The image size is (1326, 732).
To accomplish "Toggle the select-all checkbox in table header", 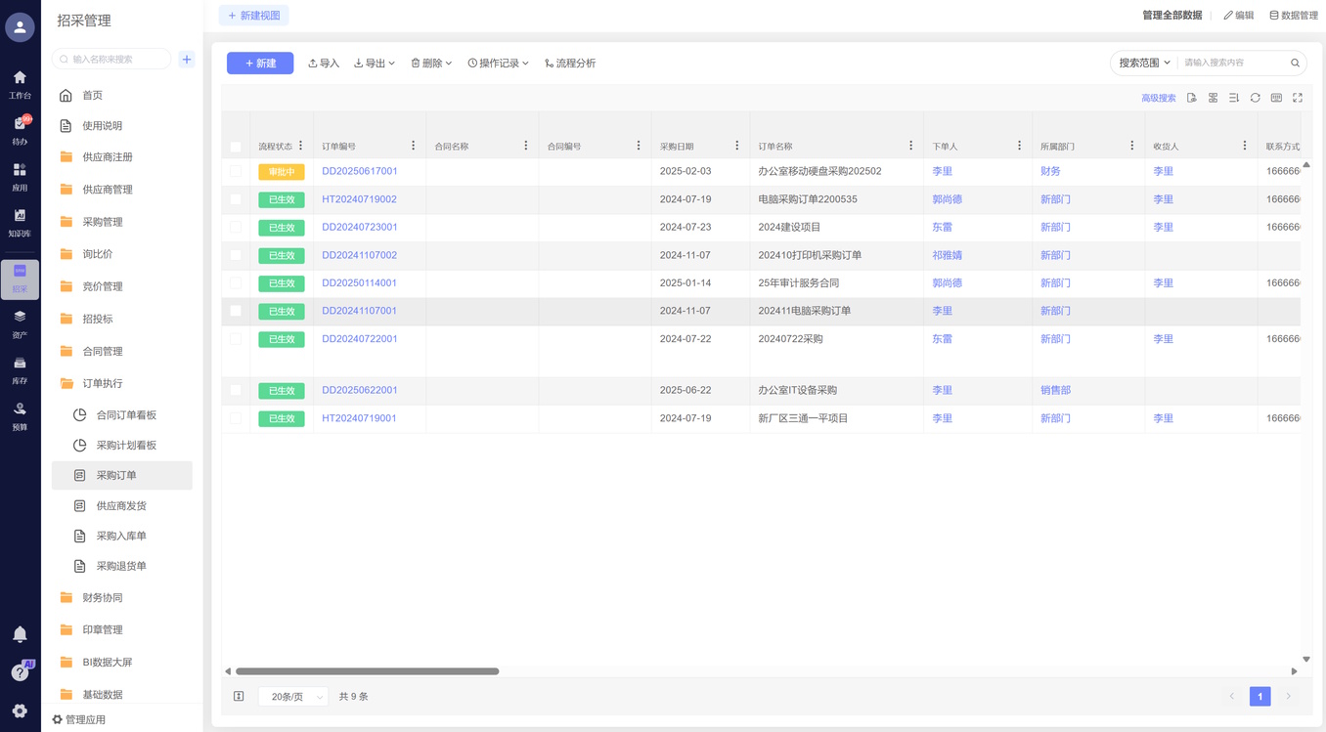I will point(236,147).
